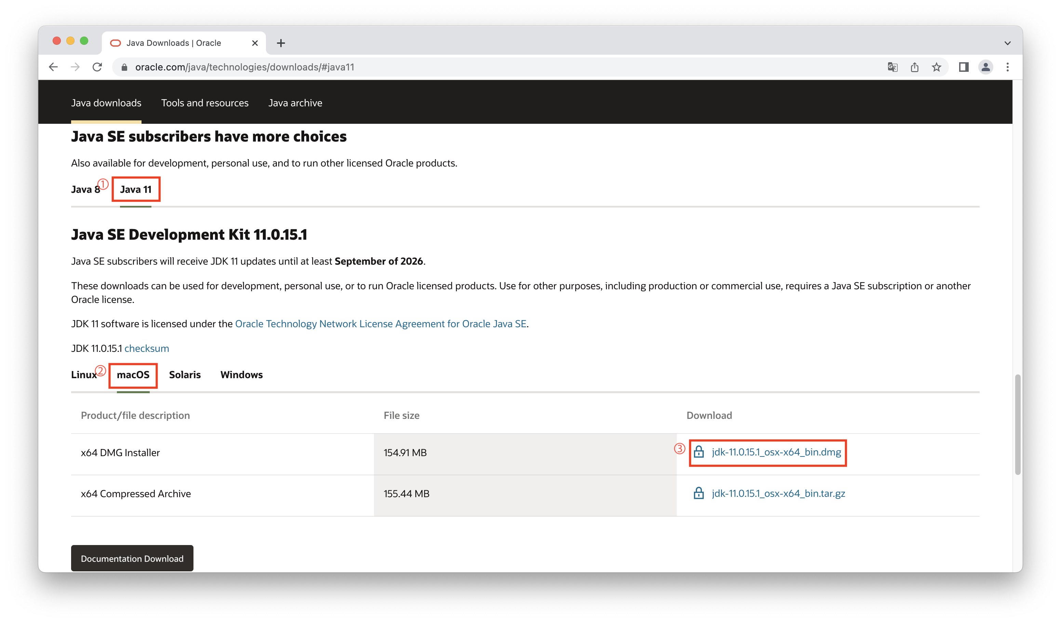Image resolution: width=1061 pixels, height=623 pixels.
Task: Expand the tab search chevron
Action: 1008,43
